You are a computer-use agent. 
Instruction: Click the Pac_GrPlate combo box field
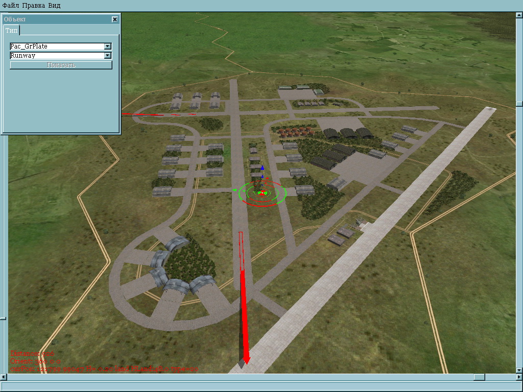click(61, 46)
